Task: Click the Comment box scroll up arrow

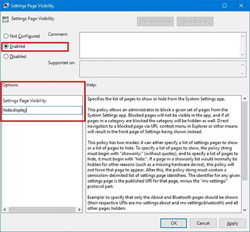Action: point(243,36)
